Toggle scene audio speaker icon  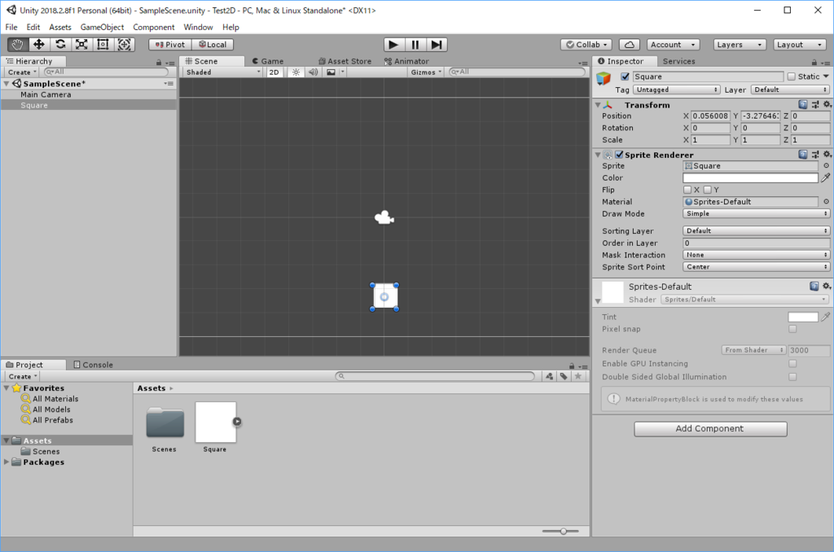point(314,72)
